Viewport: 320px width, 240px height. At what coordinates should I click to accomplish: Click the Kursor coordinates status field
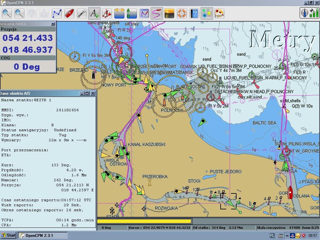click(x=160, y=227)
